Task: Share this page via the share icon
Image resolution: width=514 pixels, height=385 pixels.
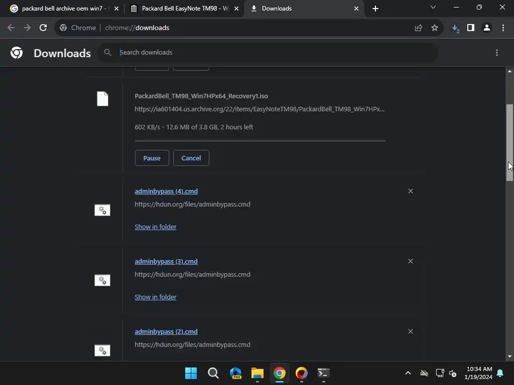Action: point(418,28)
